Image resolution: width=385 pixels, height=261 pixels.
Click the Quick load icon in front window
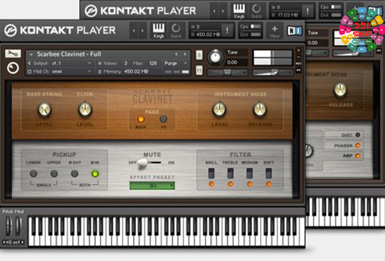(x=176, y=31)
